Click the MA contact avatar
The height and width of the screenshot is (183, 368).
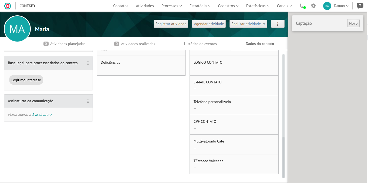tap(17, 29)
